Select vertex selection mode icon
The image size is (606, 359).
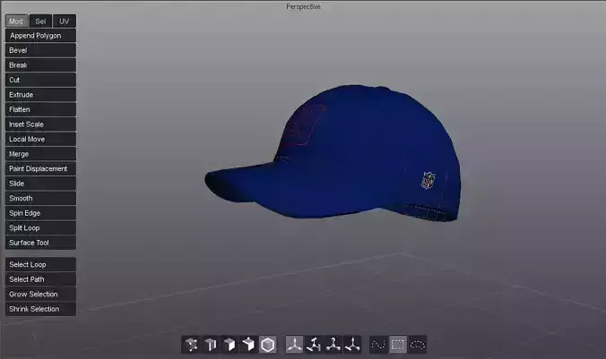(x=191, y=345)
